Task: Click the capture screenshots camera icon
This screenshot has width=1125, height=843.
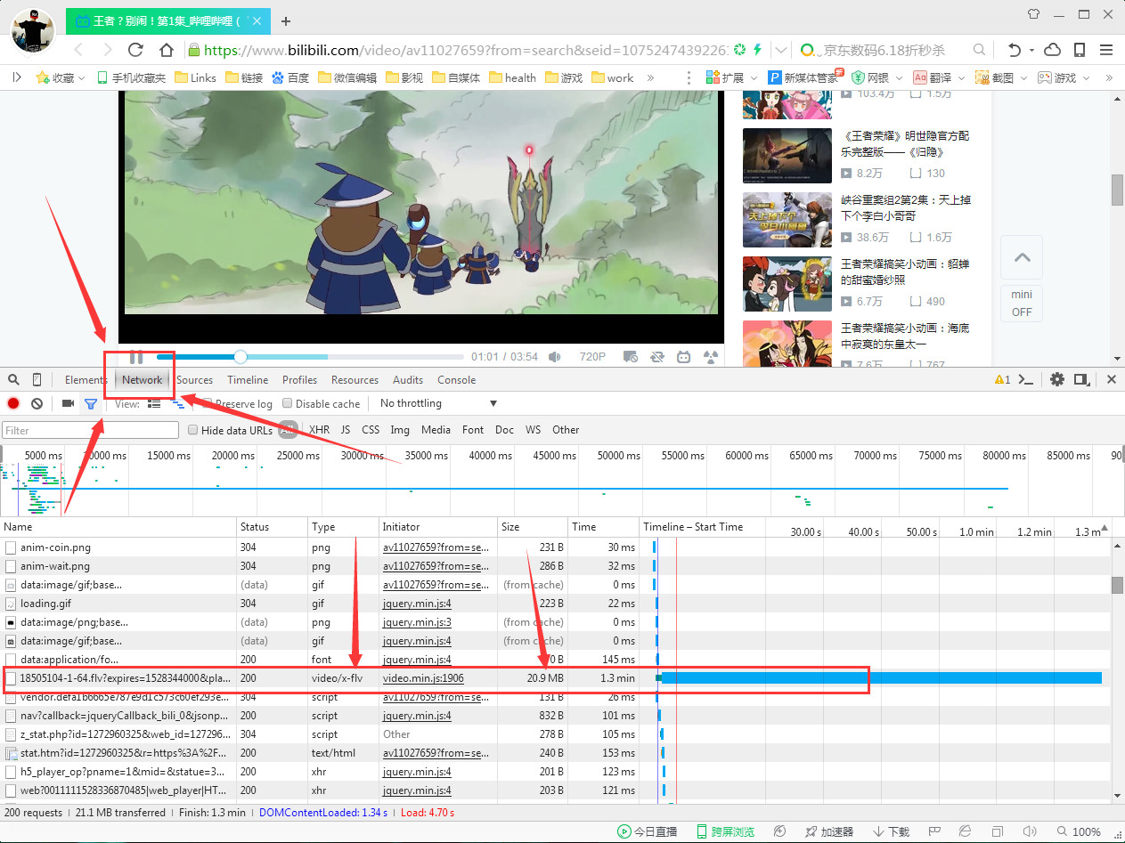Action: (x=68, y=403)
